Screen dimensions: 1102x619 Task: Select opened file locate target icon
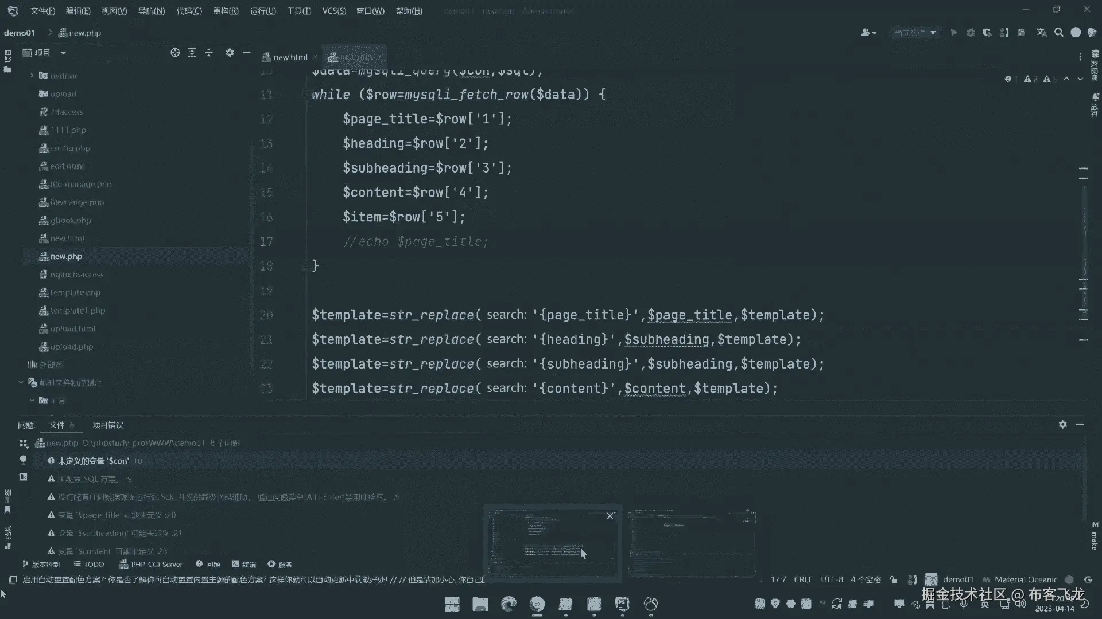coord(175,53)
